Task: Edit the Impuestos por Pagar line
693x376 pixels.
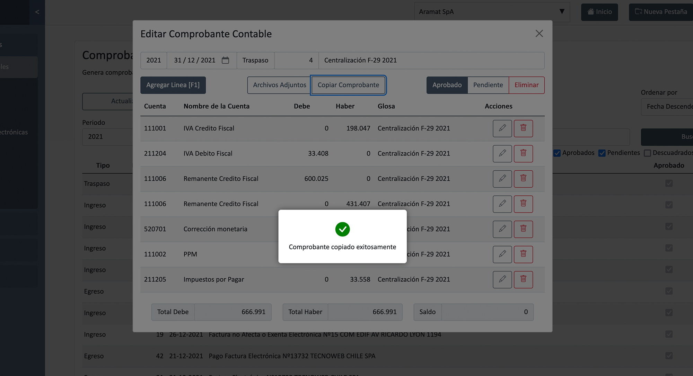Action: coord(502,279)
